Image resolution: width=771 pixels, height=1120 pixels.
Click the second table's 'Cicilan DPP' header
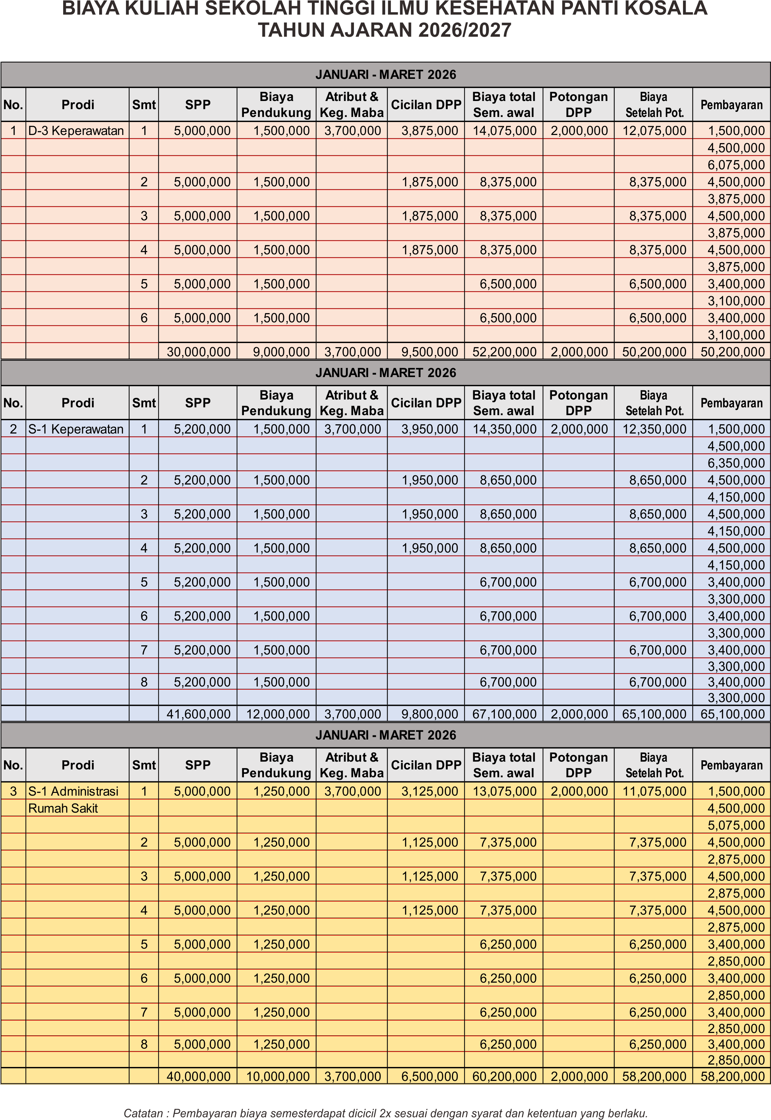pyautogui.click(x=426, y=403)
